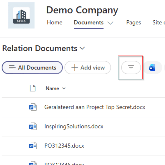165x165 pixels.
Task: Expand the Documents navigation chevron
Action: click(x=110, y=23)
